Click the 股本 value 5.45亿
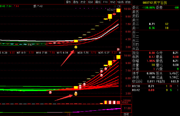The height and width of the screenshot is (116, 180). (x=174, y=73)
